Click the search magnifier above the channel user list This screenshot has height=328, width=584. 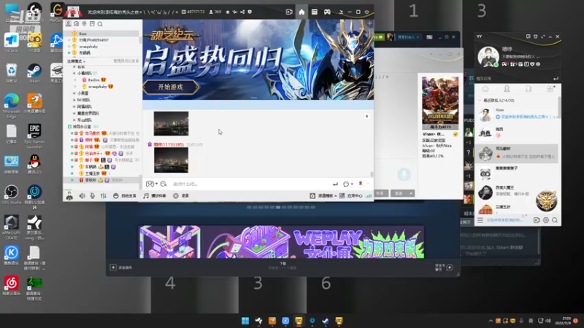100,24
